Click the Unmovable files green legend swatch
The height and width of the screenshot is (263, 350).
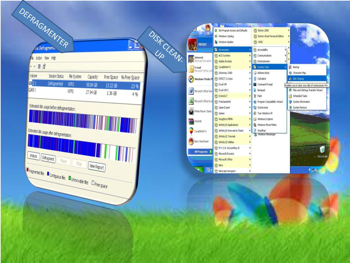70,178
